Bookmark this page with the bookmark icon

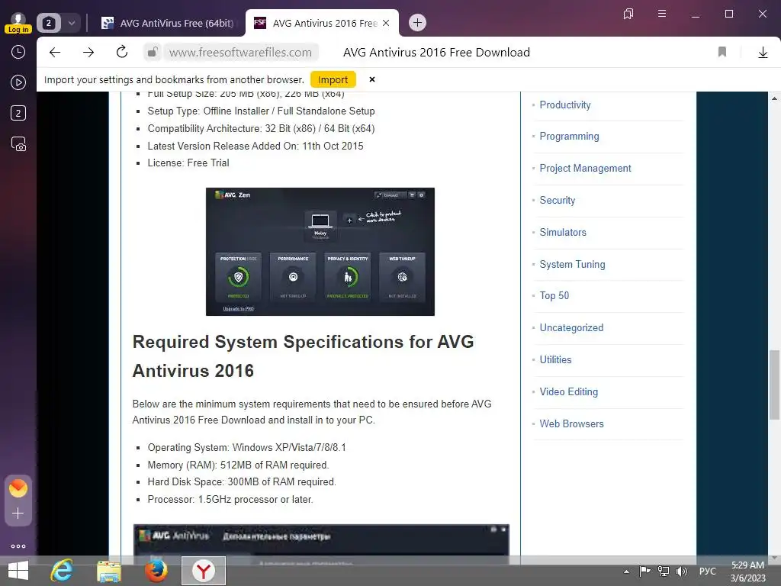tap(722, 52)
